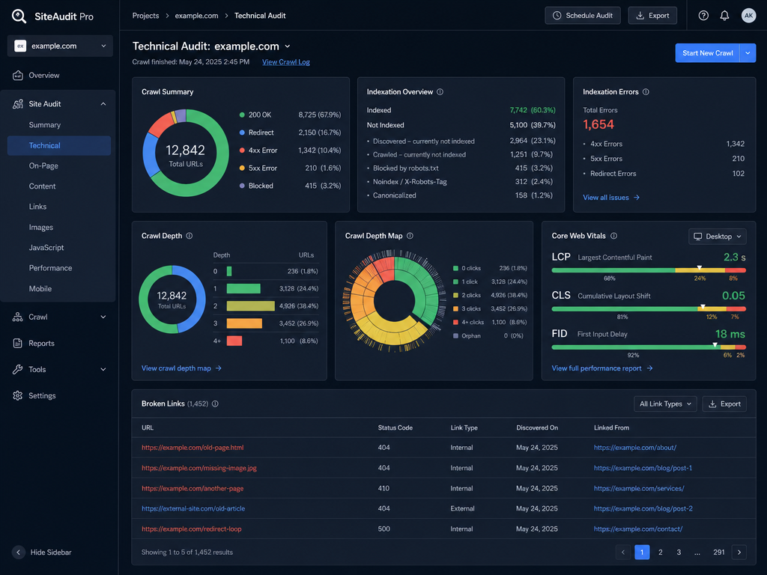Click the Overview sidebar icon
Viewport: 767px width, 575px height.
(x=18, y=76)
